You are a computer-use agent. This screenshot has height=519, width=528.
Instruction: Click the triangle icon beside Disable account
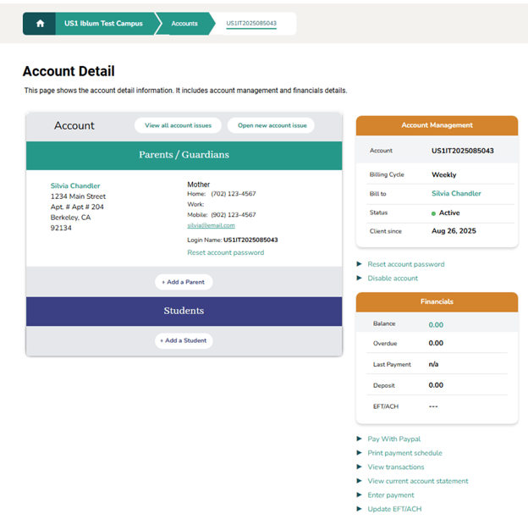(x=360, y=278)
